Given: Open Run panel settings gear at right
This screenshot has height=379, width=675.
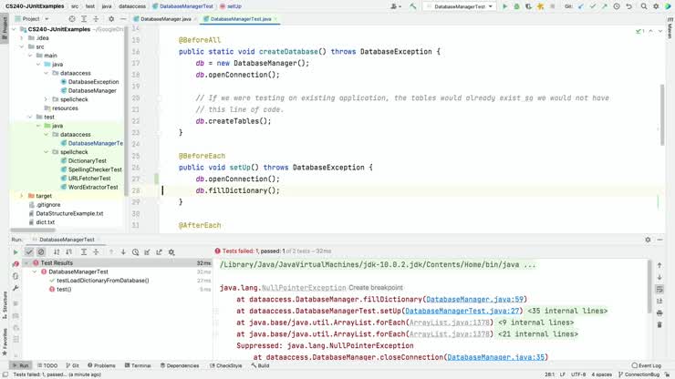Looking at the screenshot, I should [x=648, y=240].
